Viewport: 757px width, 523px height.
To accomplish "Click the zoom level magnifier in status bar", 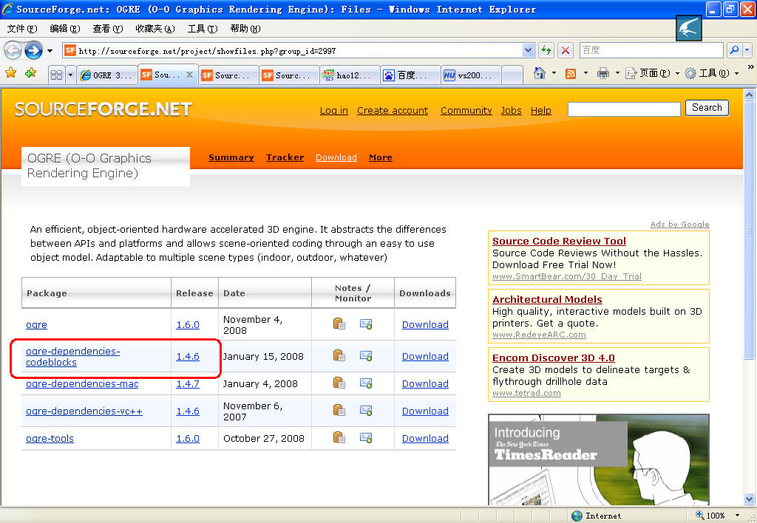I will [x=699, y=516].
